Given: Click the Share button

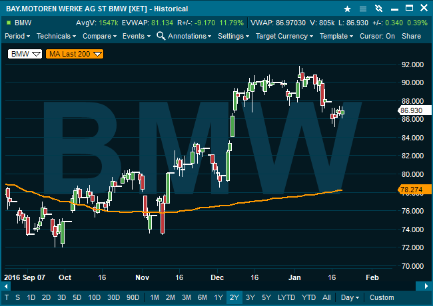Looking at the screenshot, I should click(411, 36).
